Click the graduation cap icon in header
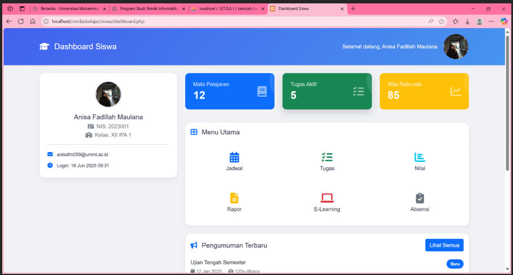This screenshot has height=275, width=513. [44, 46]
